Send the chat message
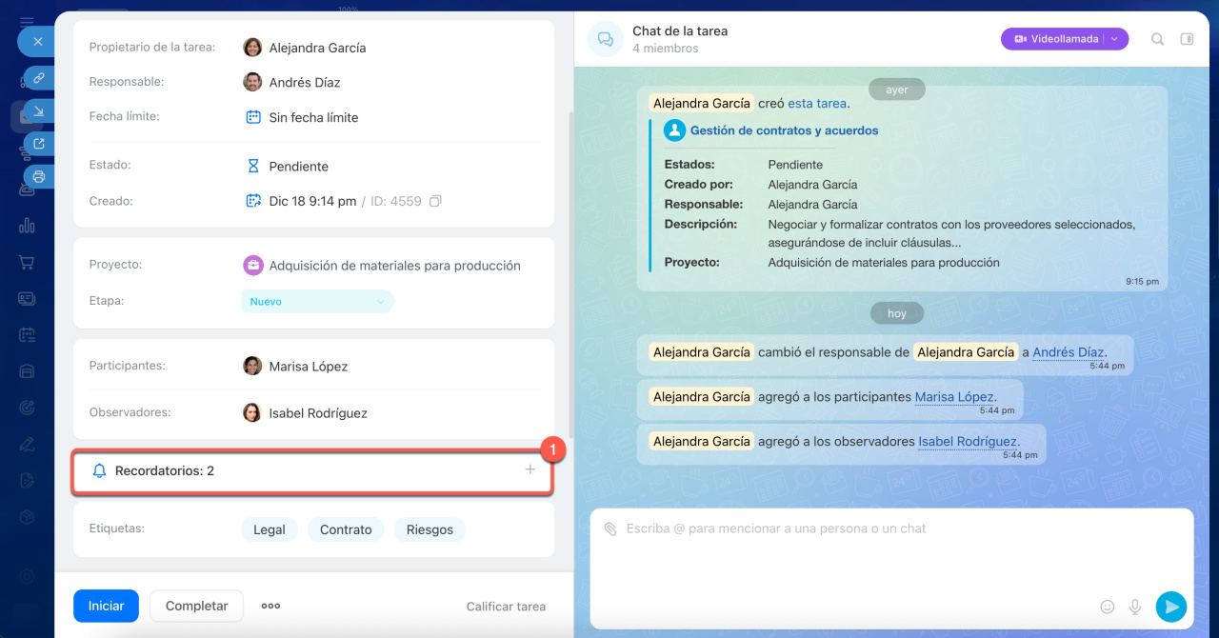 pos(1170,607)
